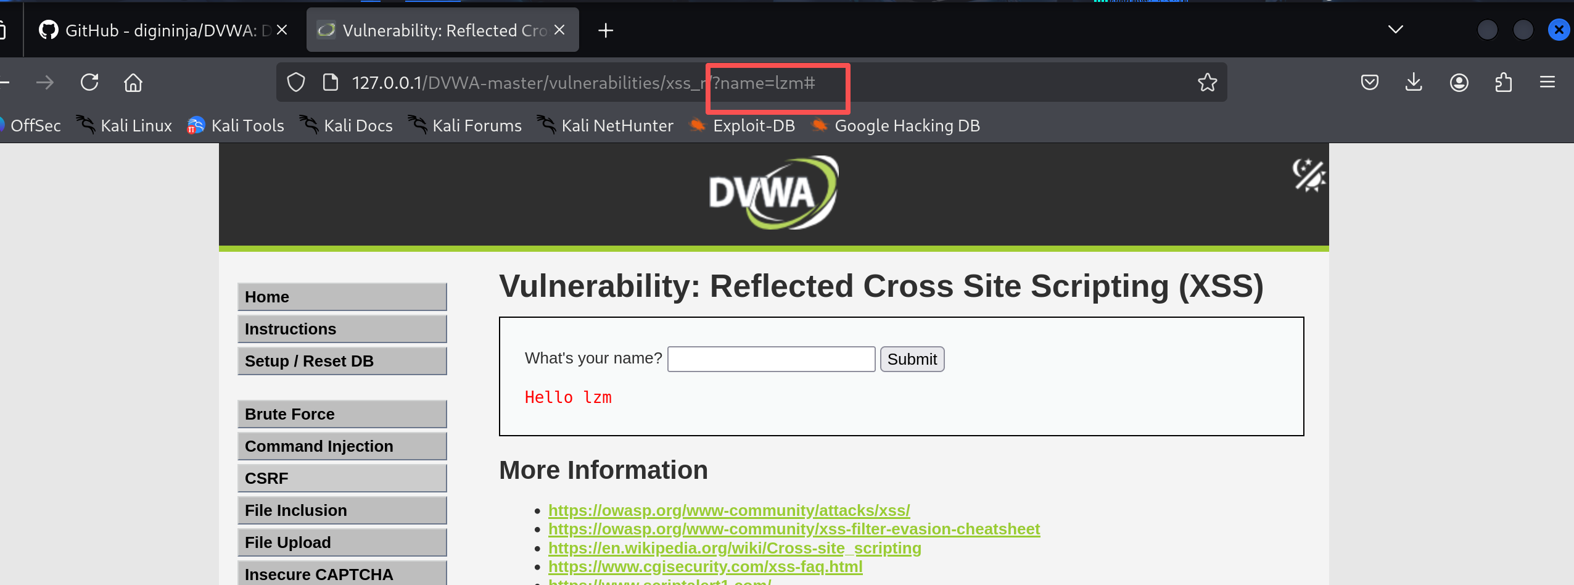
Task: Open the extensions puzzle icon
Action: pos(1503,82)
